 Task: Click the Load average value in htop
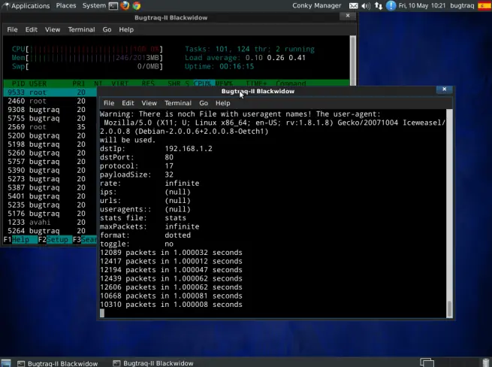(x=276, y=58)
